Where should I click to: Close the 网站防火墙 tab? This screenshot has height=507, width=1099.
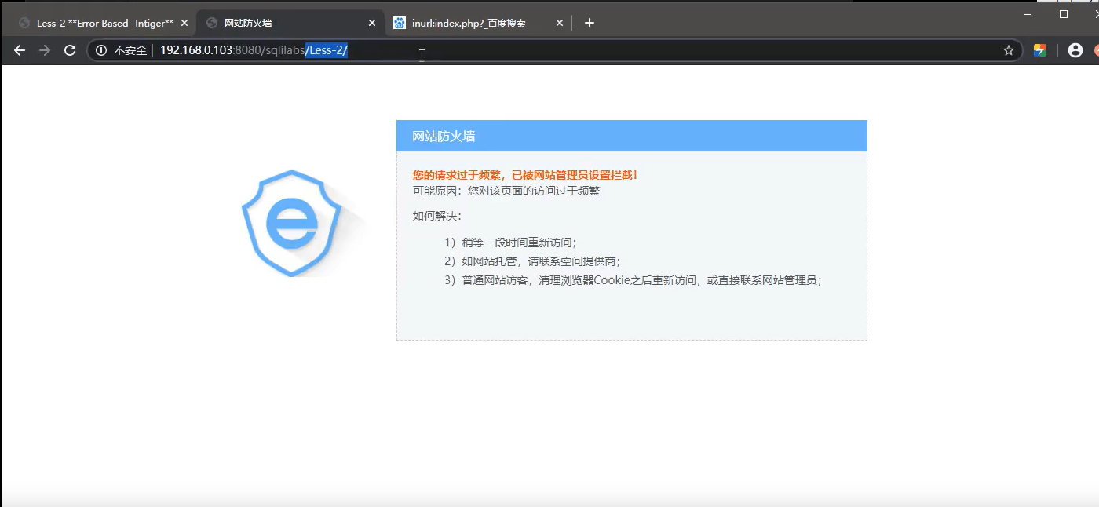[x=372, y=23]
